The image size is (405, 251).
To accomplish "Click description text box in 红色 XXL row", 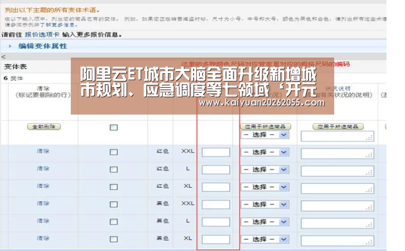I will tap(337, 154).
